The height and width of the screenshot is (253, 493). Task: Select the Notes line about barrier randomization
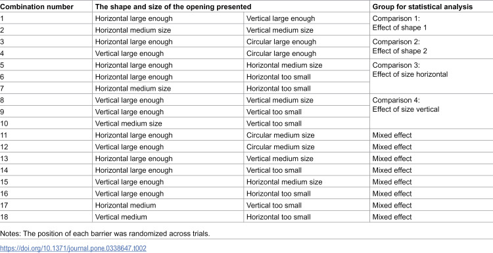pyautogui.click(x=105, y=234)
